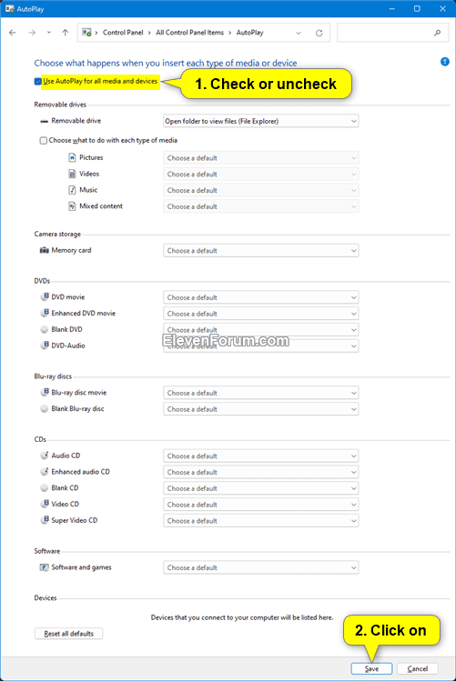Enable Choose what to do with each media
Screen dimensions: 456x681
pos(44,140)
